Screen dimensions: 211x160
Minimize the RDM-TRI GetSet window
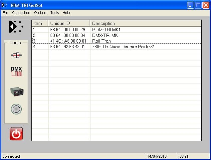point(190,5)
